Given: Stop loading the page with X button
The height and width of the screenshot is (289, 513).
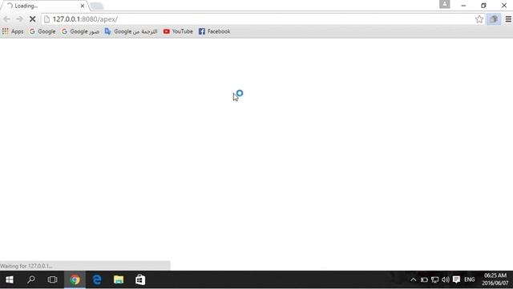Looking at the screenshot, I should [32, 19].
